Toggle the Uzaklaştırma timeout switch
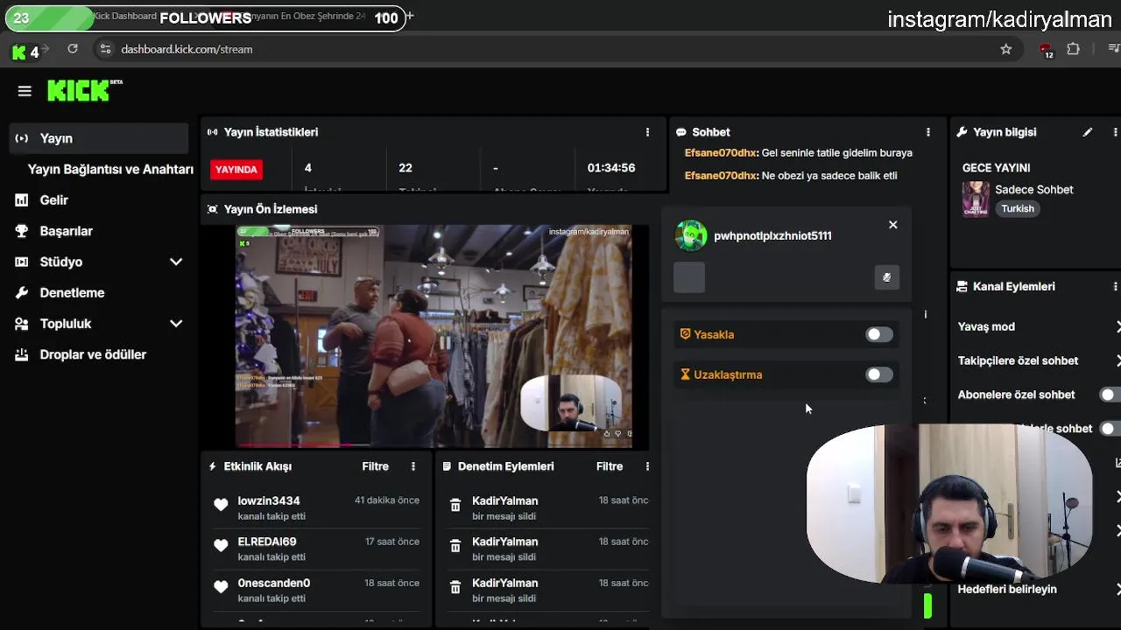Viewport: 1121px width, 630px height. tap(878, 374)
